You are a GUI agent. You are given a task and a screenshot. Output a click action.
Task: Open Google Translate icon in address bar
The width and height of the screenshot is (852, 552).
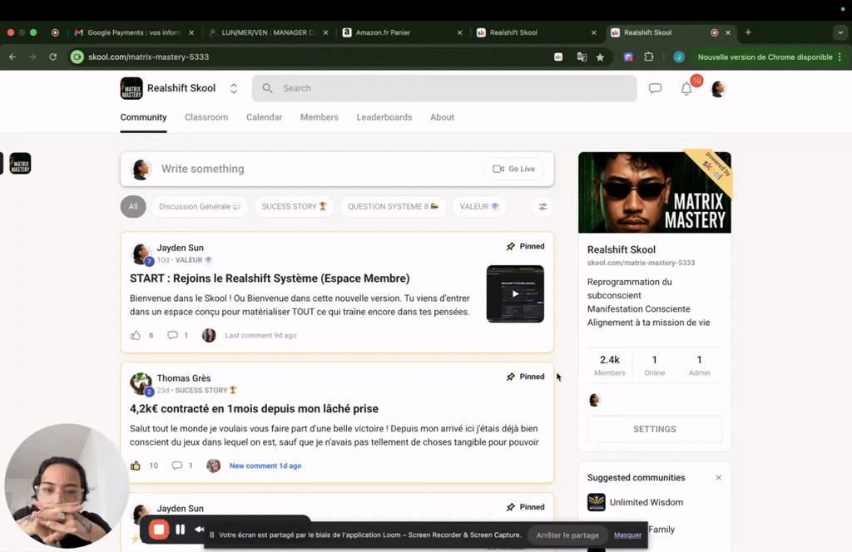(x=582, y=57)
